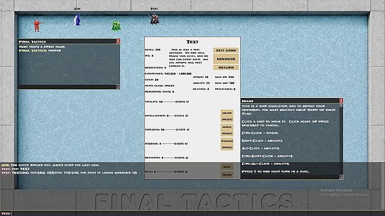Click the 'Press T to end your turn' line

tap(276, 171)
